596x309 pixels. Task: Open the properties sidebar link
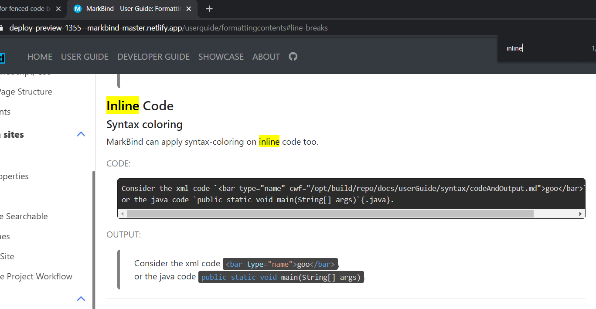tap(14, 176)
